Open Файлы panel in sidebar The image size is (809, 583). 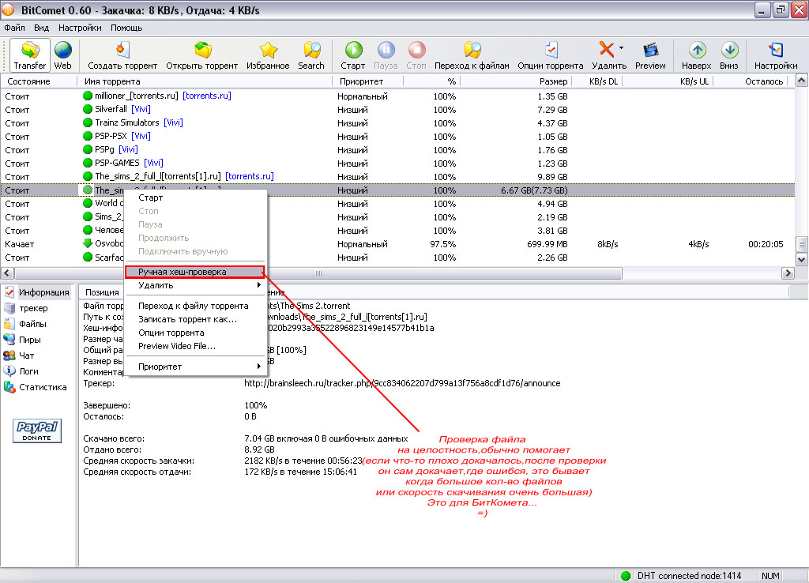(25, 324)
